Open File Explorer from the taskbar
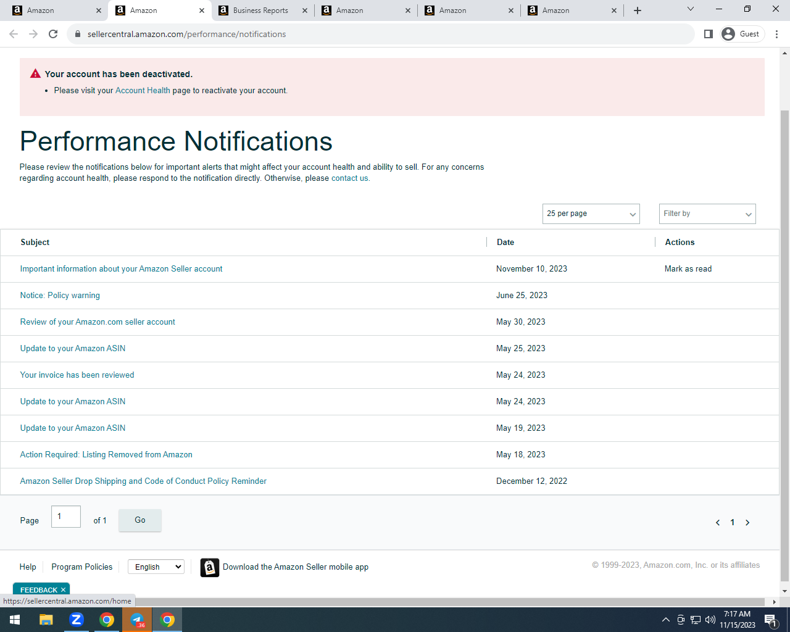This screenshot has height=632, width=790. [x=46, y=620]
